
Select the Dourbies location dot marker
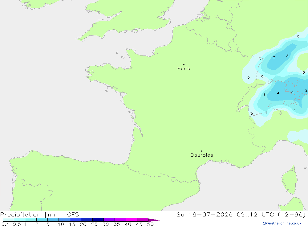tap(202, 151)
